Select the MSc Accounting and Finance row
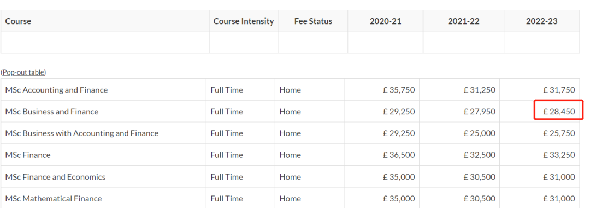Viewport: 590px width, 208px height. coord(290,90)
